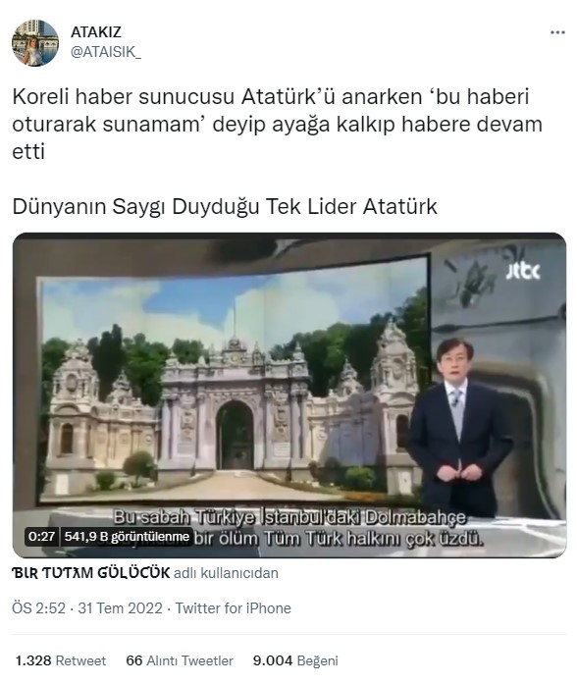Open the @ATAISIK_ handle link
The image size is (577, 684).
click(x=106, y=52)
